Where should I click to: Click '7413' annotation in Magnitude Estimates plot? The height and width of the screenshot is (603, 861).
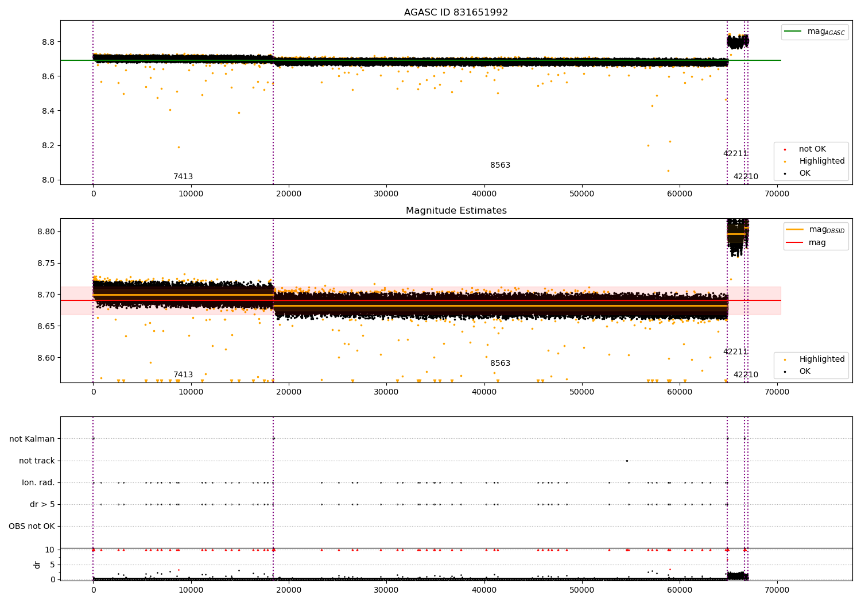(x=183, y=375)
